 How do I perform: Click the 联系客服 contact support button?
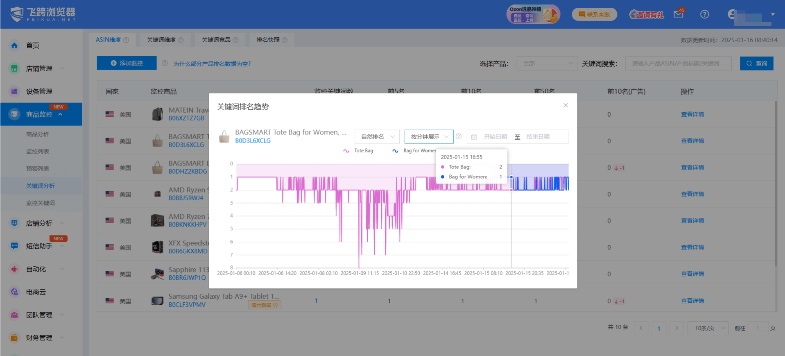point(594,14)
